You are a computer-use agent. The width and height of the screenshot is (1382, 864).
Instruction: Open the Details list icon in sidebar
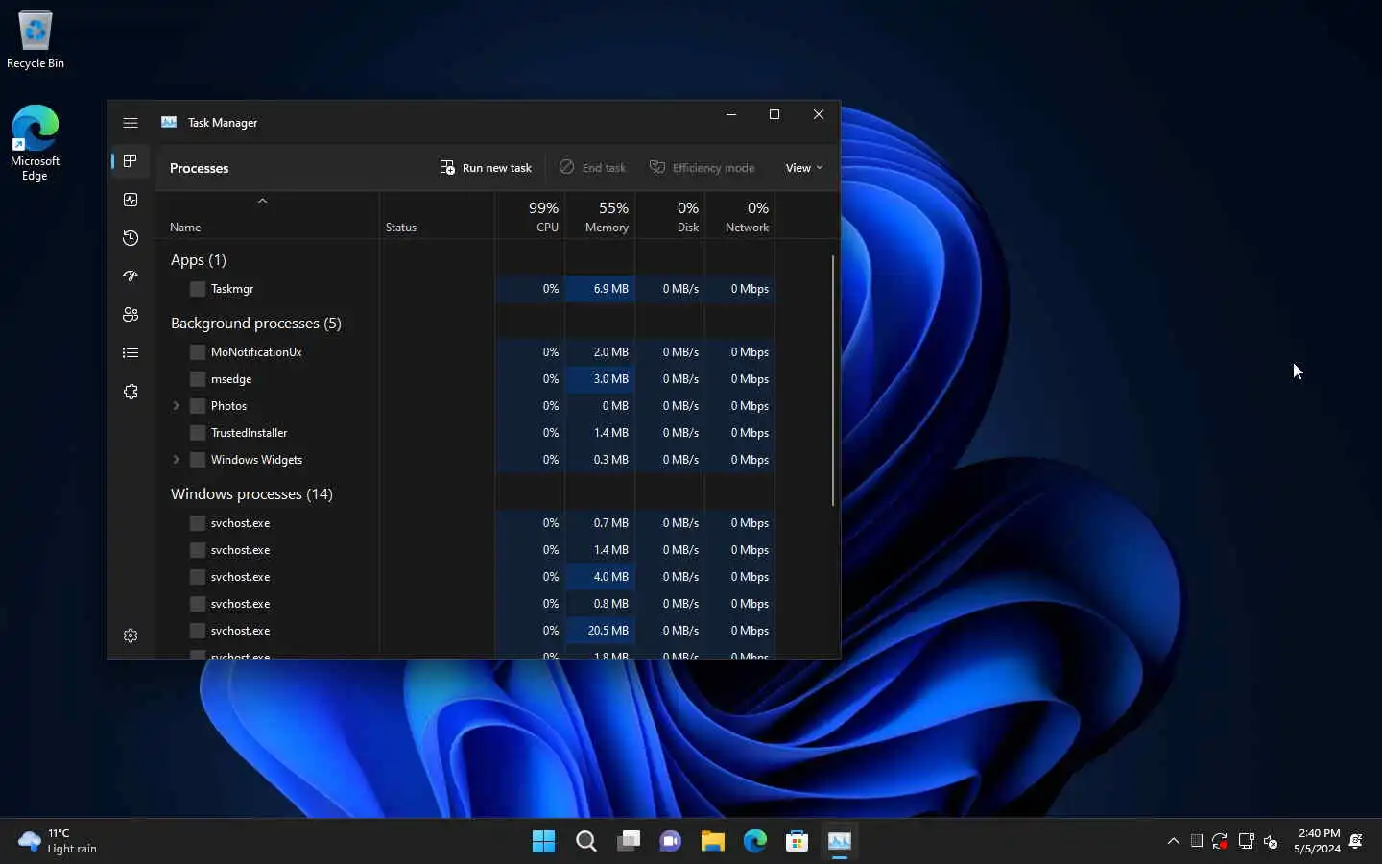(x=131, y=353)
